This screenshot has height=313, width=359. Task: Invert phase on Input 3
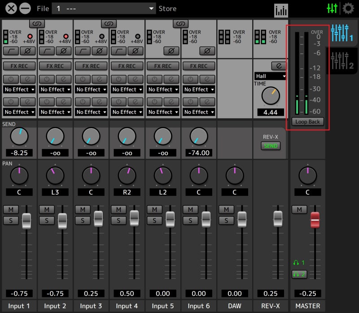[x=99, y=51]
